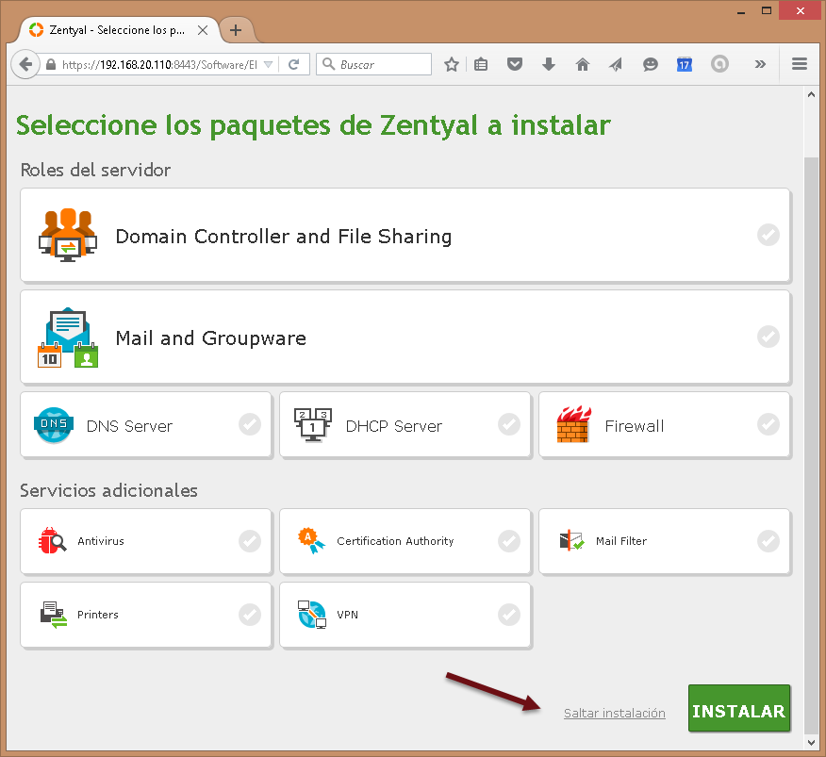This screenshot has height=757, width=826.
Task: Click the Antivirus bug icon
Action: 53,541
